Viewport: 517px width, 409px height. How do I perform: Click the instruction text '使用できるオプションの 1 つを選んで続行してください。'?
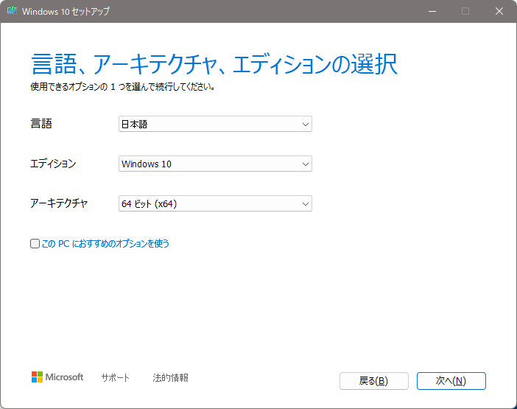click(123, 87)
